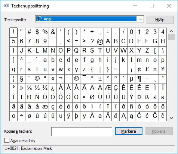Select the capital Thorn Þ character
This screenshot has width=178, height=154.
pos(139,98)
